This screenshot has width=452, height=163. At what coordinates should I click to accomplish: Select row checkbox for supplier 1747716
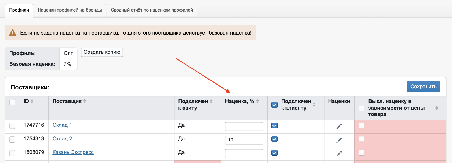[x=12, y=126]
